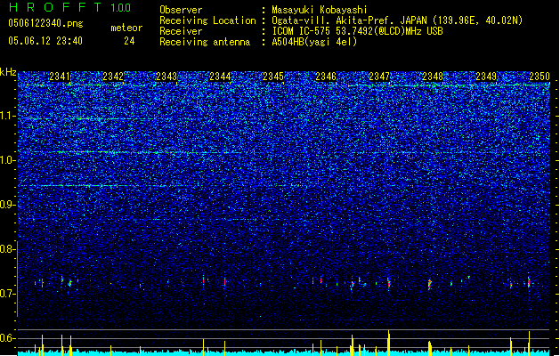Image resolution: width=560 pixels, height=356 pixels.
Task: Click the 'Receiver' field label
Action: click(181, 31)
